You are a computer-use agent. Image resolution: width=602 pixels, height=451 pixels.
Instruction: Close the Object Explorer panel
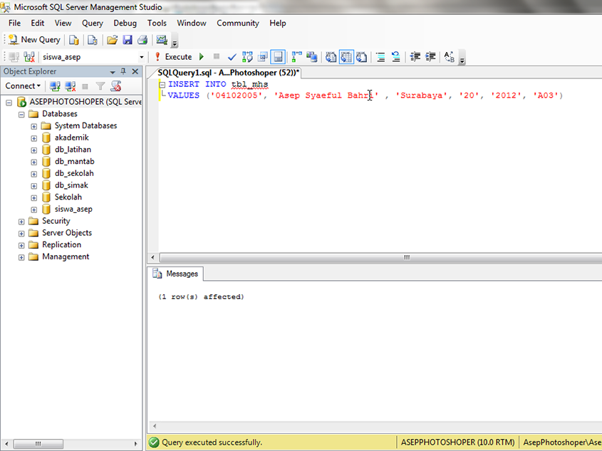135,71
